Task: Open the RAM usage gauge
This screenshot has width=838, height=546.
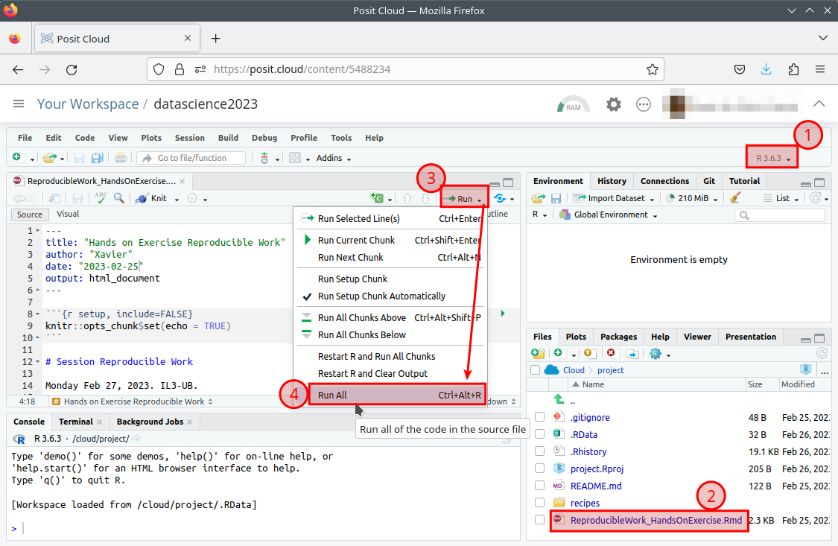Action: 573,104
